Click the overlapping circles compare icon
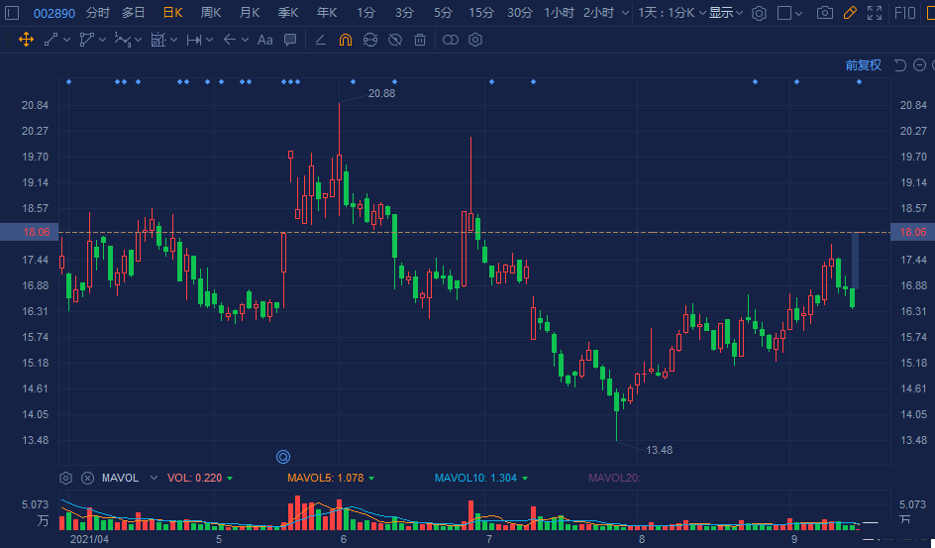 pos(451,40)
